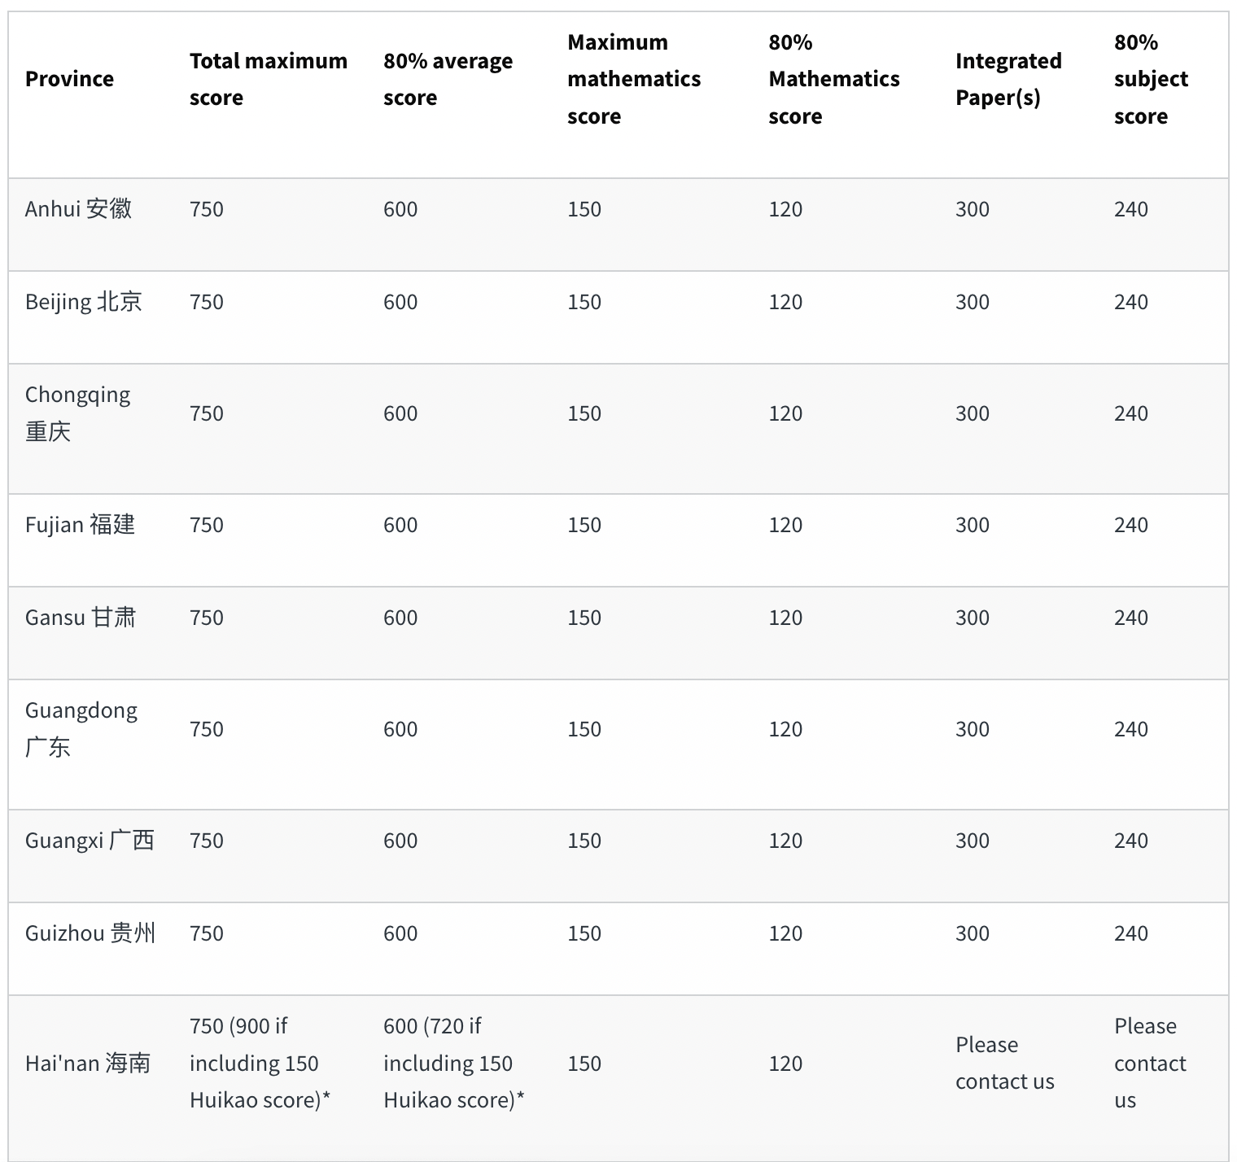Click Hai'nan's Integrated Paper 'Please contact us' cell
The height and width of the screenshot is (1162, 1237).
[1004, 1064]
